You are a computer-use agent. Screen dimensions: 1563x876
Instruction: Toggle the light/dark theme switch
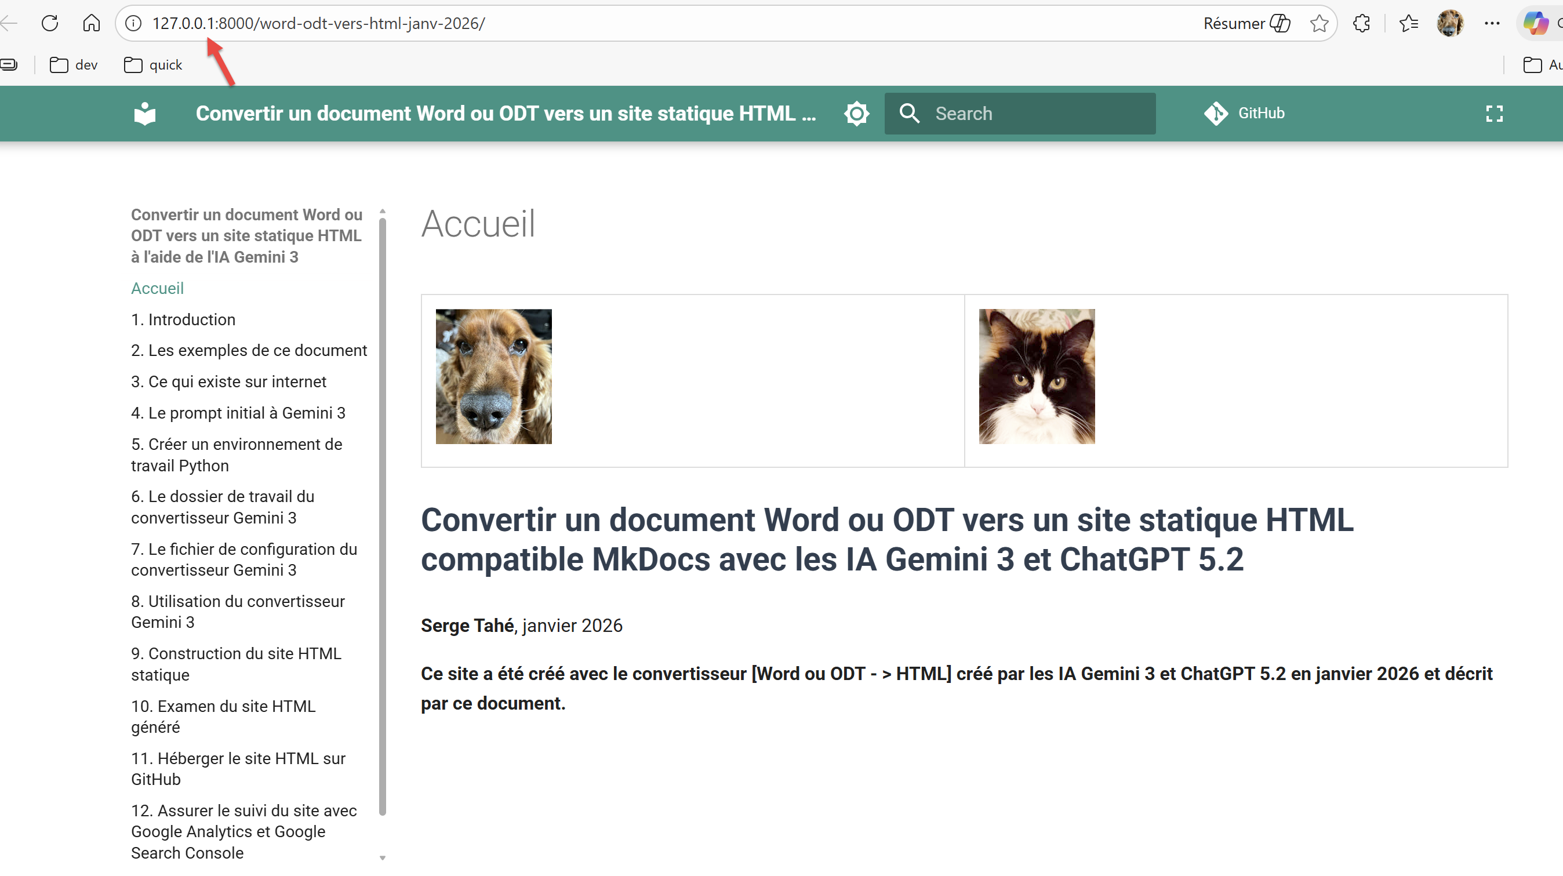pos(856,114)
